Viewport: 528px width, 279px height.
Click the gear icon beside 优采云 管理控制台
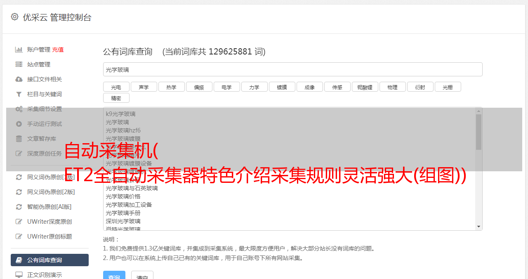15,17
